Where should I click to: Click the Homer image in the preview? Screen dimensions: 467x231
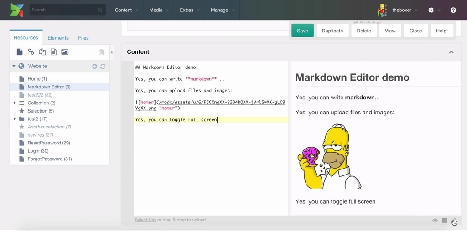point(330,156)
